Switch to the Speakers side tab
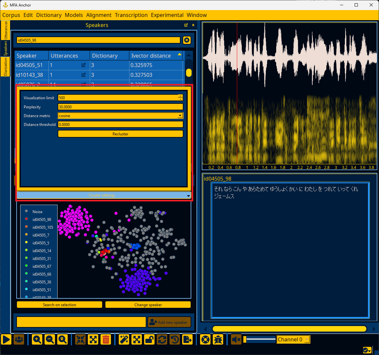 [x=5, y=48]
